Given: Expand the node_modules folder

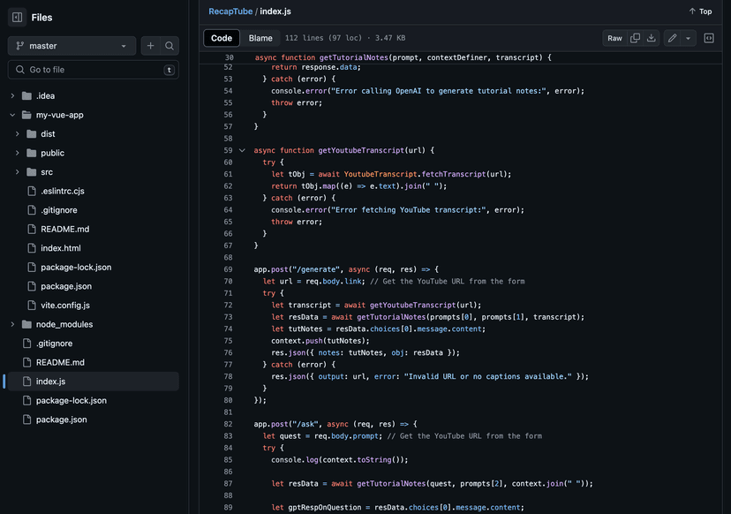Looking at the screenshot, I should coord(12,324).
